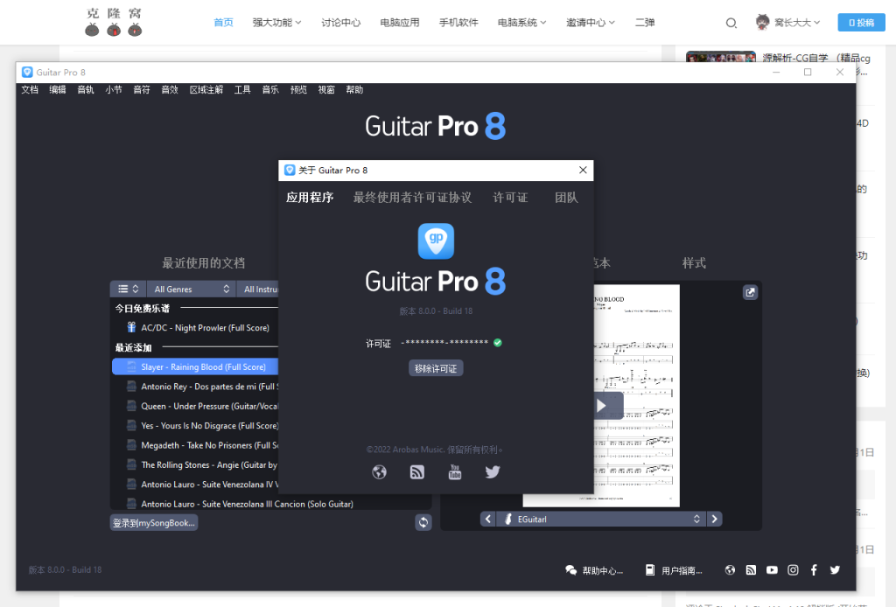Go to next track in preview
Image resolution: width=896 pixels, height=607 pixels.
pyautogui.click(x=714, y=519)
